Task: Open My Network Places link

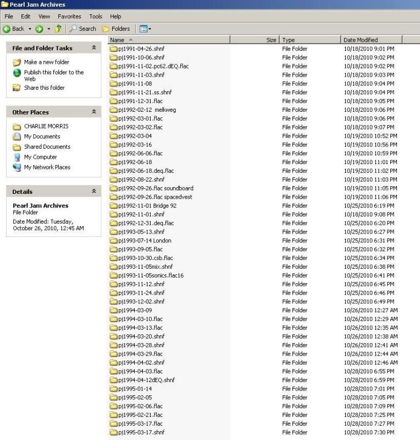Action: [x=47, y=167]
